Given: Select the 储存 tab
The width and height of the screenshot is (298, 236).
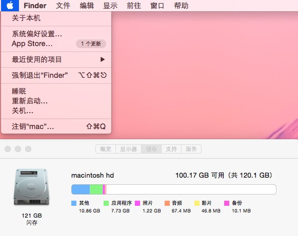Looking at the screenshot, I should [x=151, y=149].
